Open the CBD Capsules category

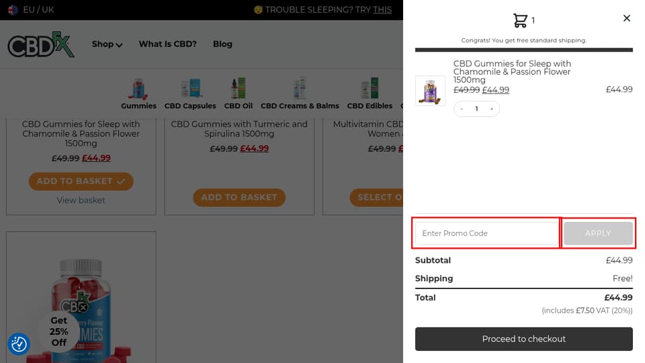[x=190, y=93]
